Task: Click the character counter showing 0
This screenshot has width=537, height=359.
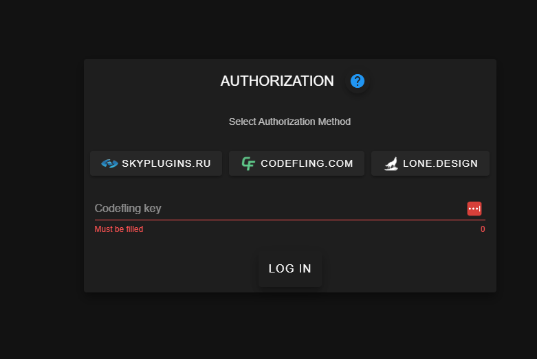Action: [483, 229]
